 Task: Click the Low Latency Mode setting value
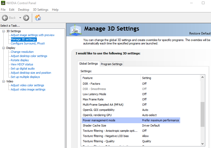144,94
